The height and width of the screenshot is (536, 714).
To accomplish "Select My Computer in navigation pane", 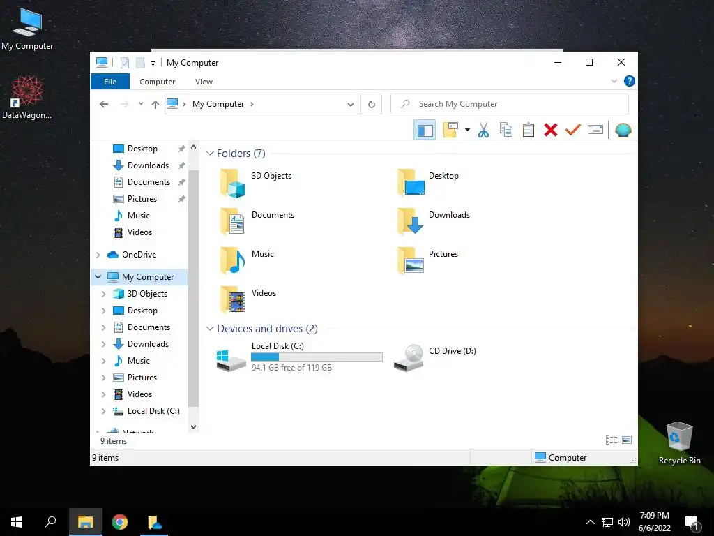I will click(148, 276).
